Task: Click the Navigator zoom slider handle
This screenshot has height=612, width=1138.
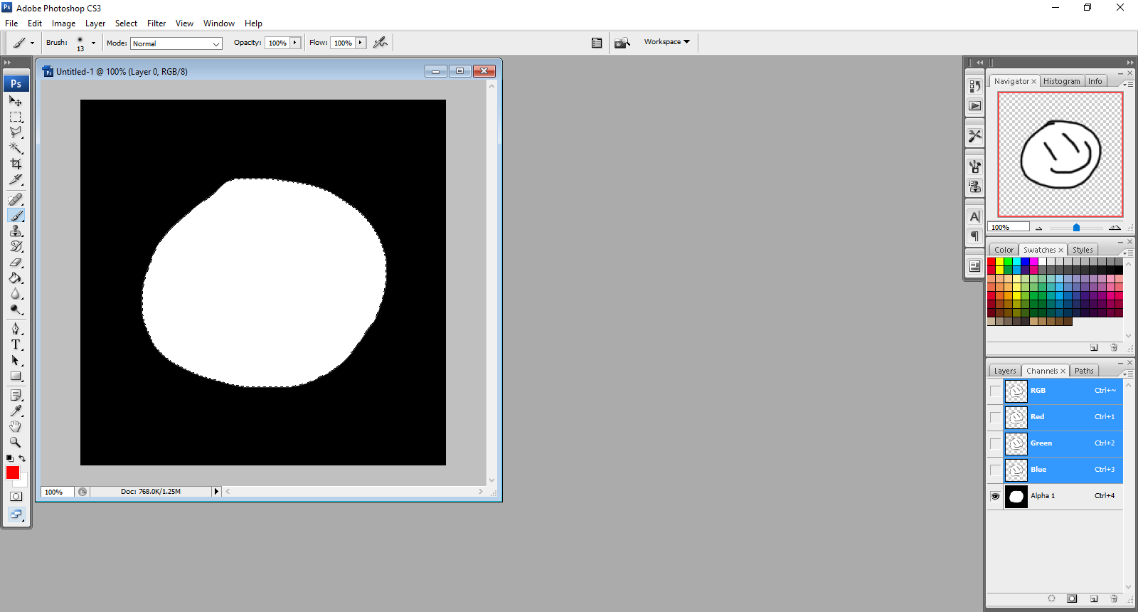Action: tap(1076, 228)
